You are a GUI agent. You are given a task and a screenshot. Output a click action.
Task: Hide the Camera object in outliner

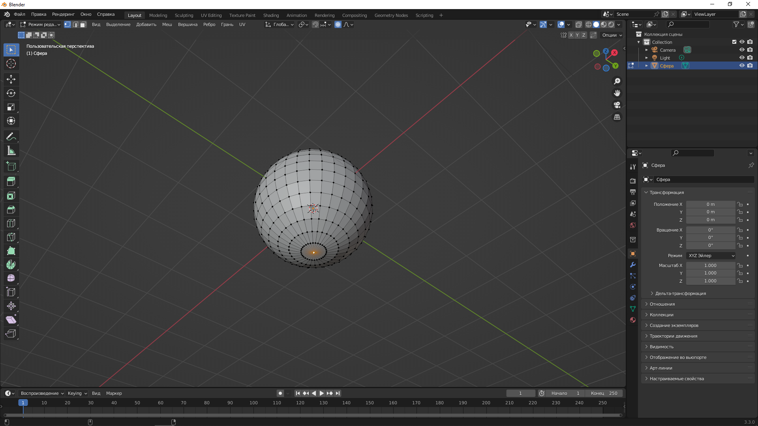point(742,50)
